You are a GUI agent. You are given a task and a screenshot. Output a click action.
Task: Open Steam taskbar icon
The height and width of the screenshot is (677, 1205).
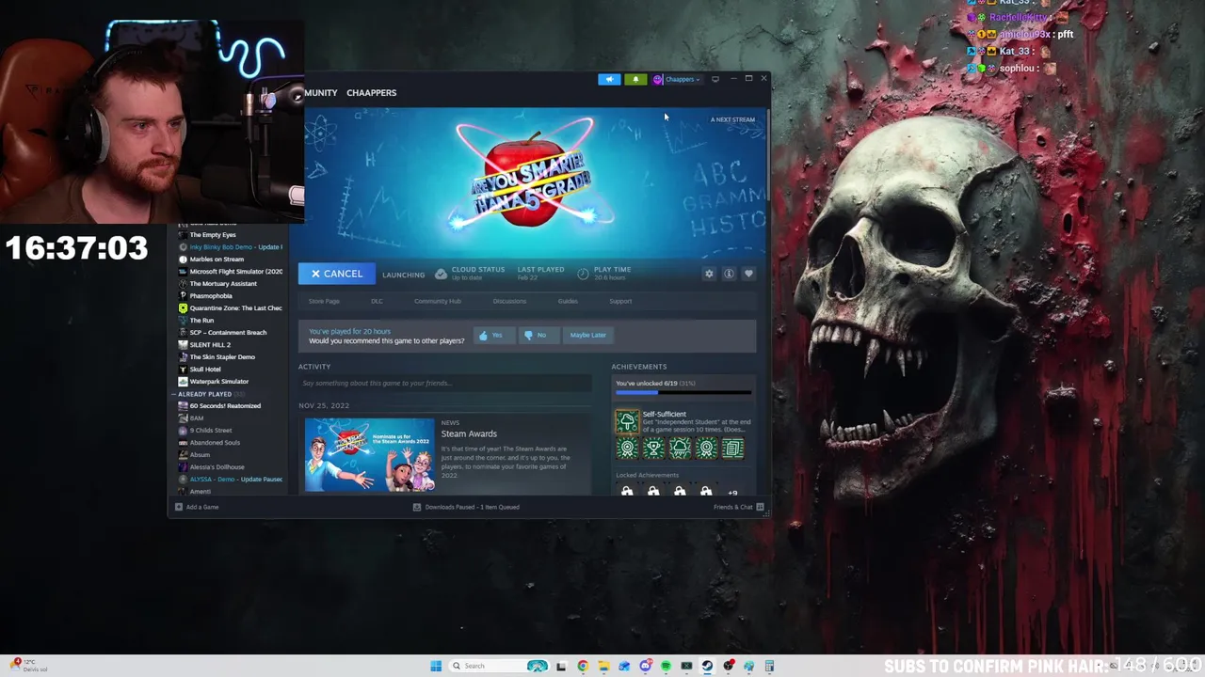tap(707, 666)
